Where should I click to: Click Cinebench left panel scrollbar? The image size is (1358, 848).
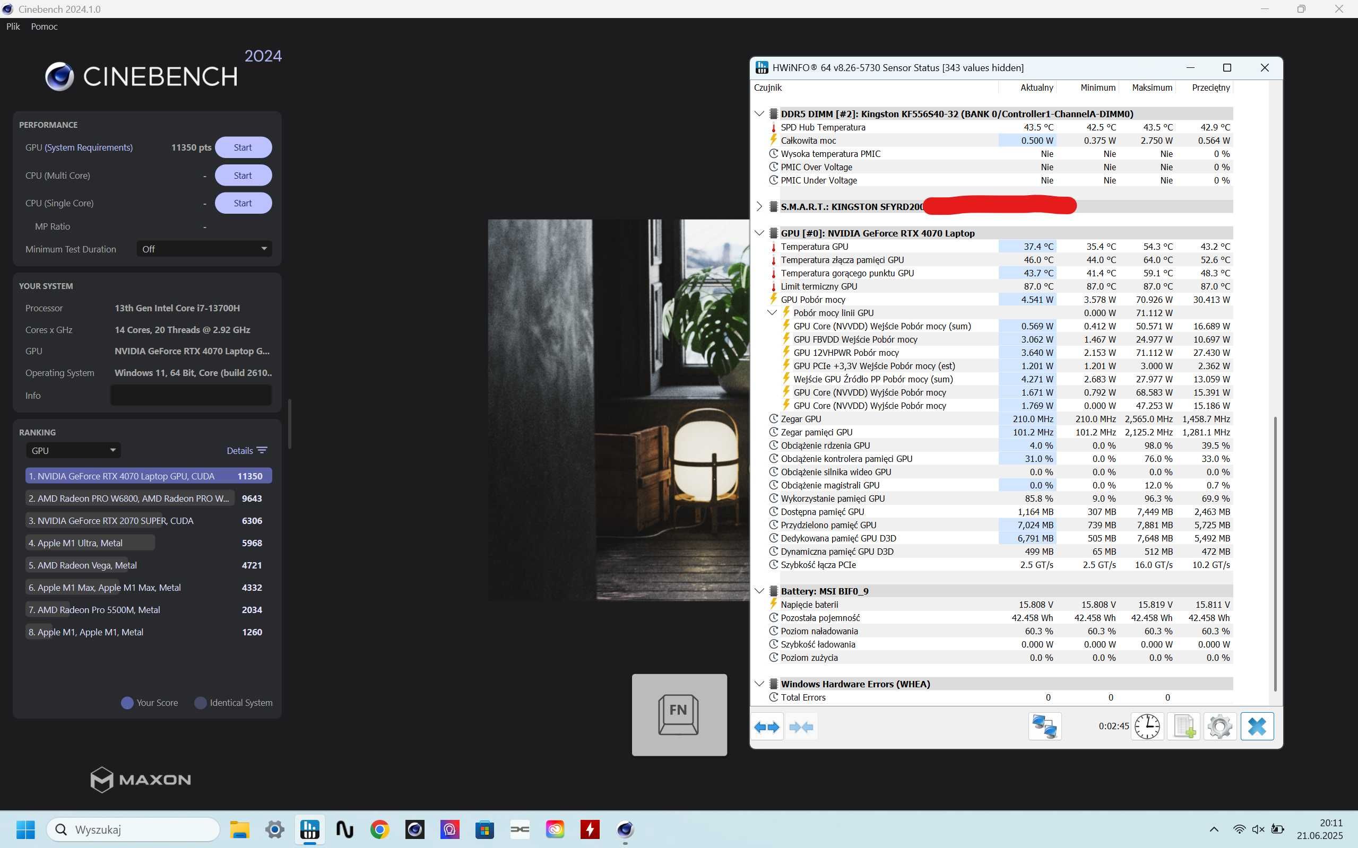pos(290,423)
